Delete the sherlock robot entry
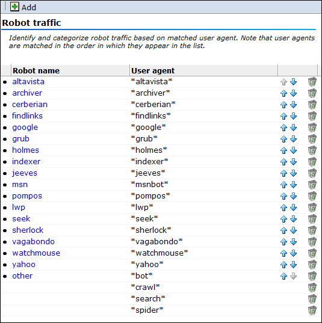 pyautogui.click(x=312, y=230)
